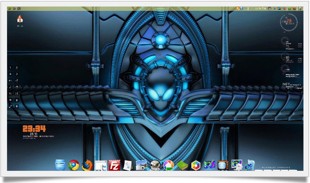Screen dimensions: 310x183
Task: Launch Firefox from the dock
Action: 87,165
